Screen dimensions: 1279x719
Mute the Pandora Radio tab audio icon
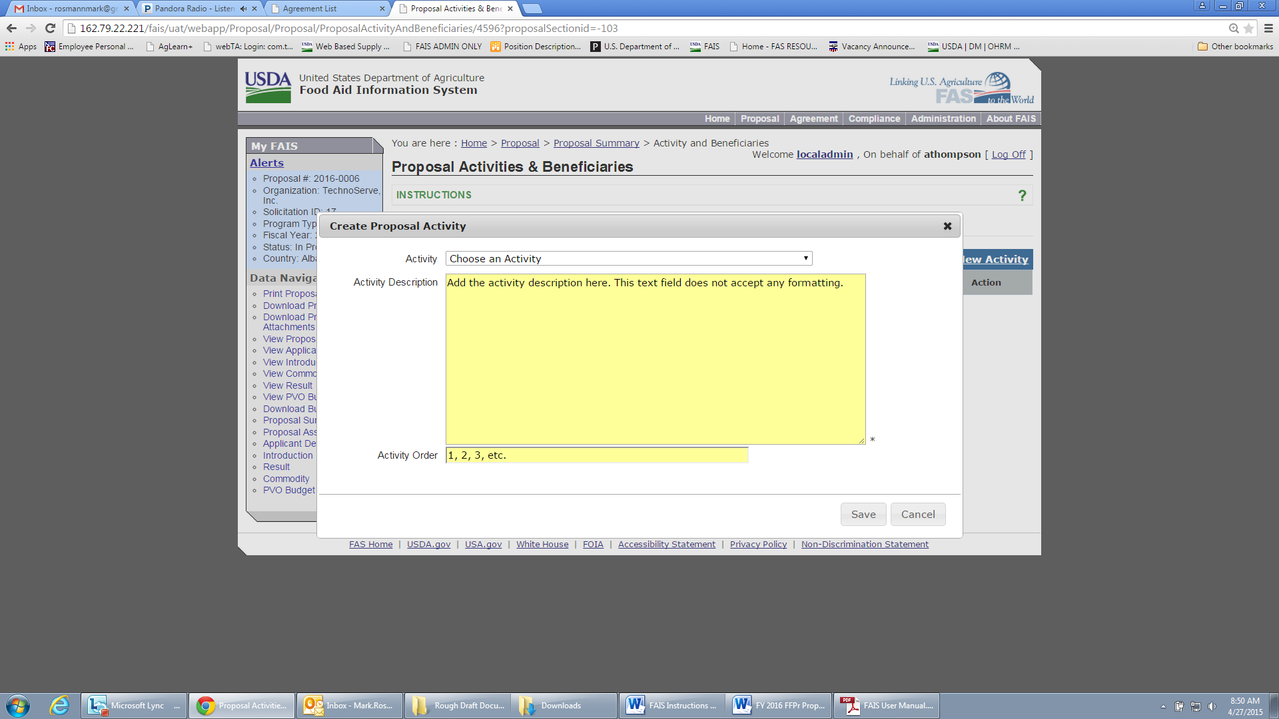point(243,9)
